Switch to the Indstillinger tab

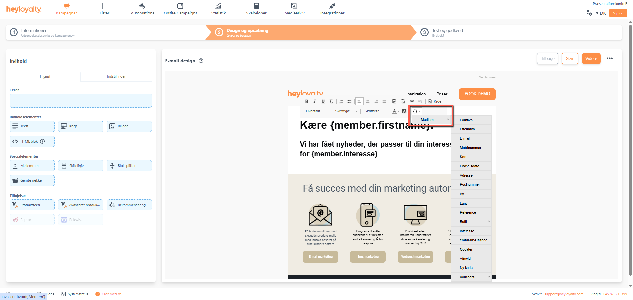116,76
